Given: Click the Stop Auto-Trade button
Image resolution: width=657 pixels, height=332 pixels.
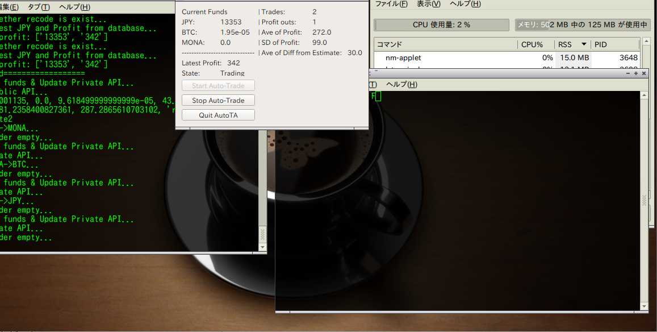Looking at the screenshot, I should pyautogui.click(x=217, y=100).
